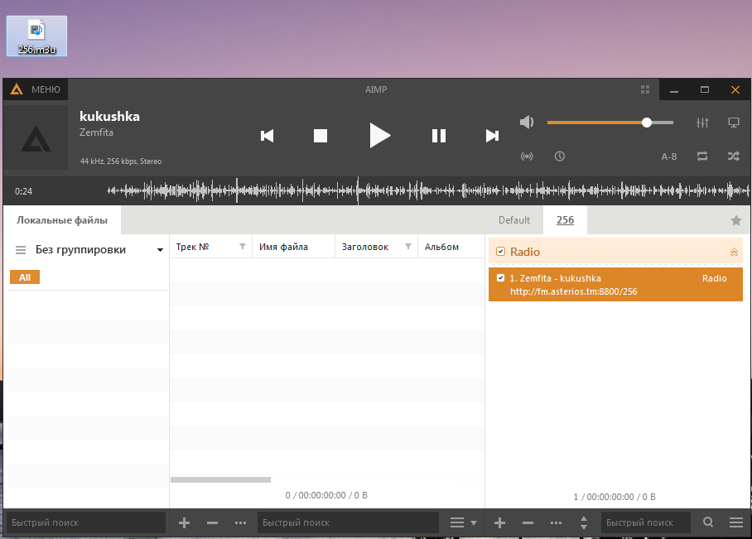
Task: Open the 256.m3u playlist file on desktop
Action: click(x=36, y=36)
